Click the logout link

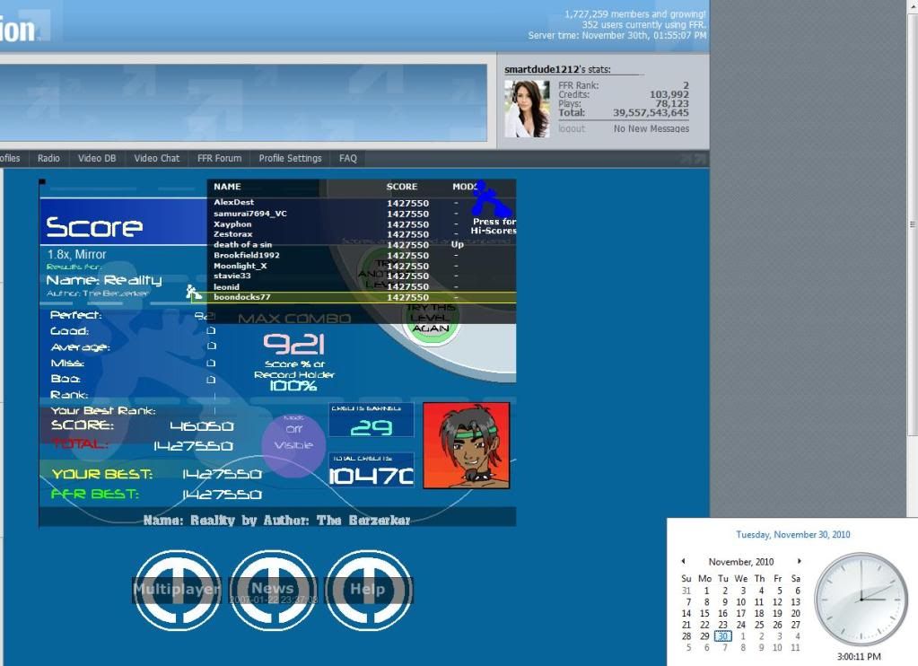click(572, 128)
